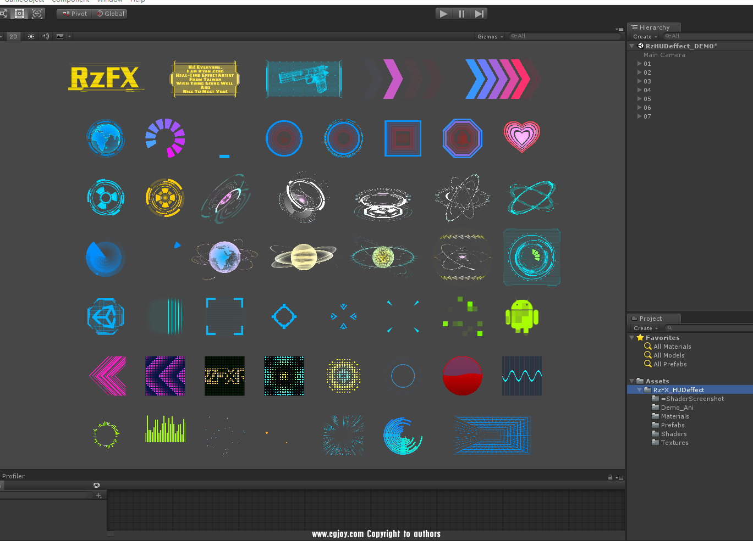Select the yellow ringed planet effect
Screen dimensions: 753x541
pos(304,256)
